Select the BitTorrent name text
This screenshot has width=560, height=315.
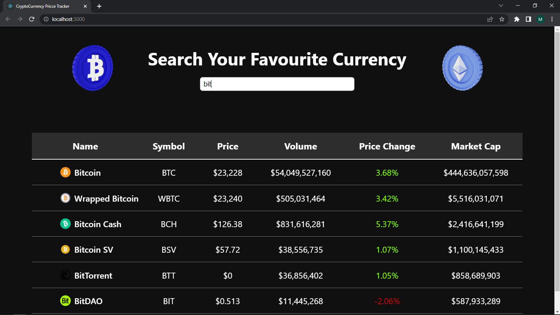click(x=93, y=275)
